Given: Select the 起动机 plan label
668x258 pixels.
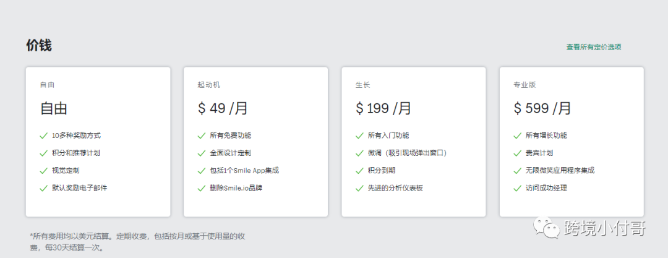Looking at the screenshot, I should 209,85.
